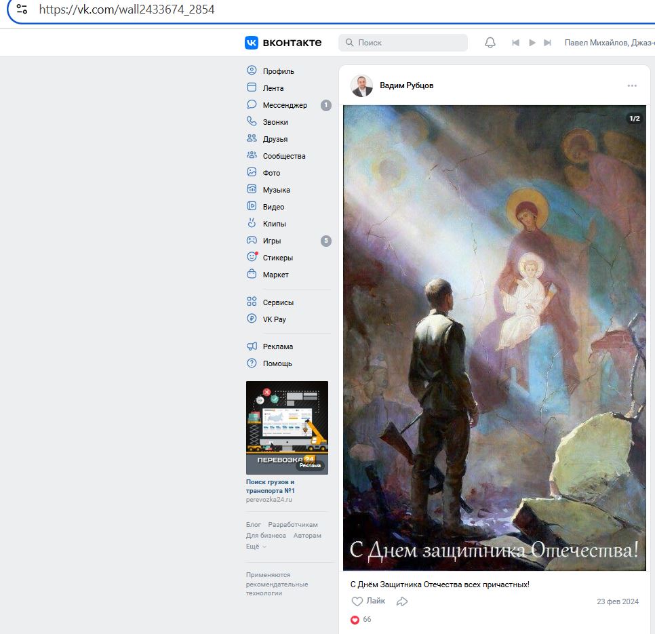Open the Разработчикам footer link
This screenshot has width=655, height=634.
(x=293, y=525)
